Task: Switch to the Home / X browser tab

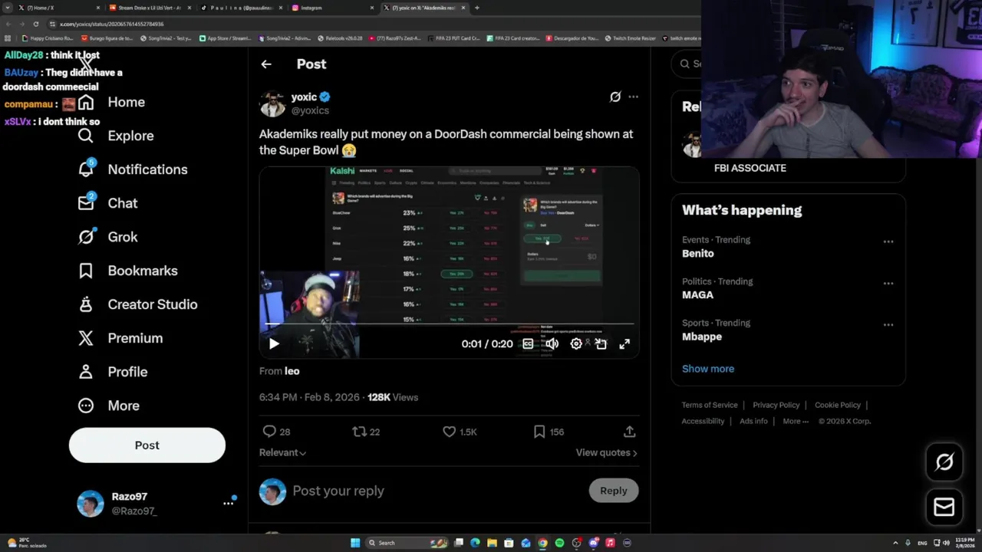Action: coord(58,8)
